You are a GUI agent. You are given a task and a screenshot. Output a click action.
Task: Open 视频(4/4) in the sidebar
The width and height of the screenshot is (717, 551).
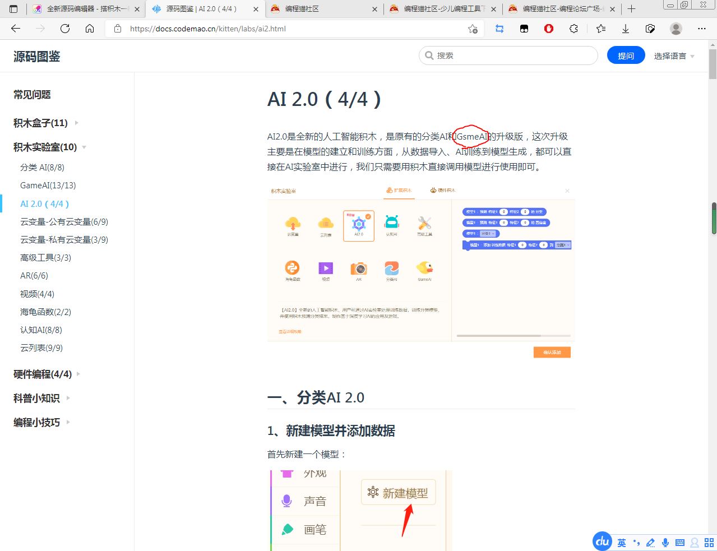[37, 294]
